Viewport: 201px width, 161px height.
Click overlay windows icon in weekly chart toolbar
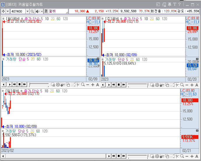(167, 85)
